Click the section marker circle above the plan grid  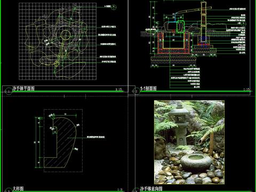tap(115, 7)
